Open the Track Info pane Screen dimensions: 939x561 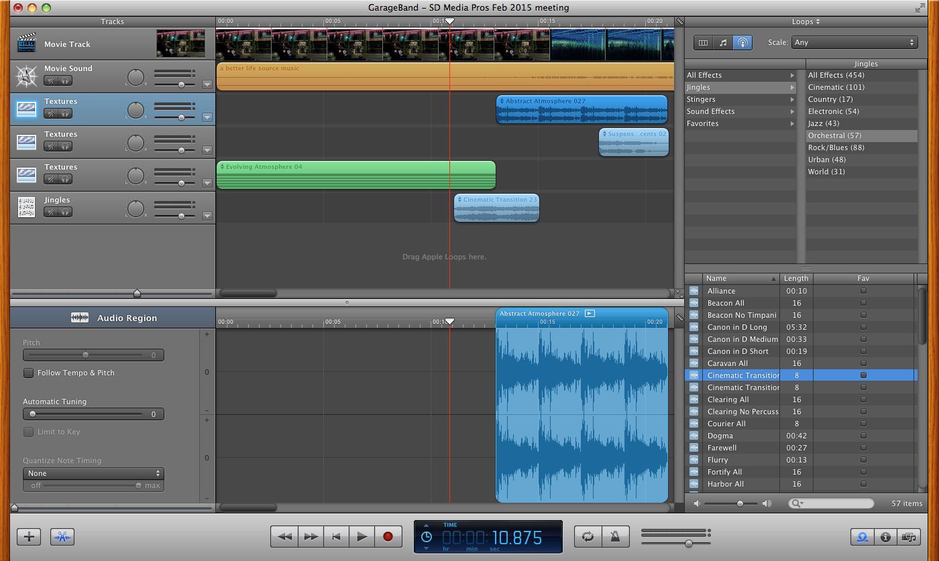pos(885,537)
